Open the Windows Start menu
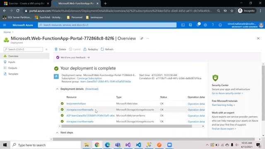 pos(5,145)
